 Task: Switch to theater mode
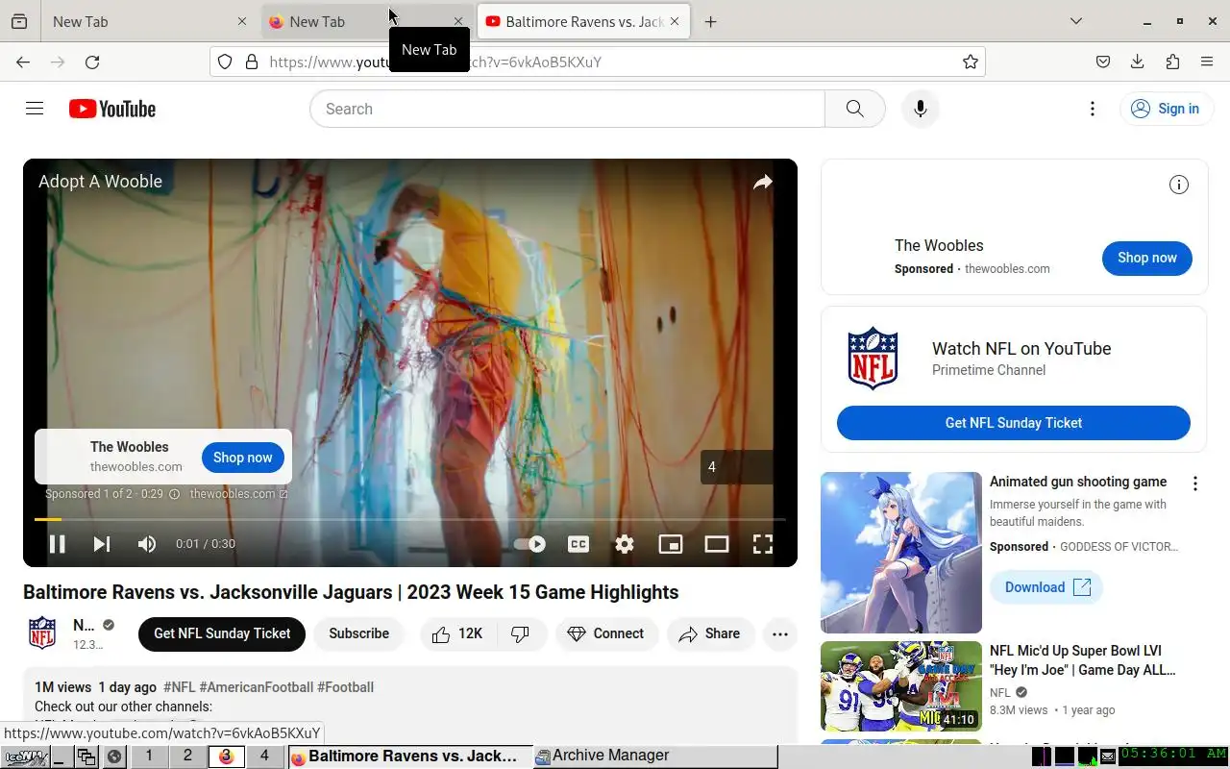pyautogui.click(x=717, y=544)
